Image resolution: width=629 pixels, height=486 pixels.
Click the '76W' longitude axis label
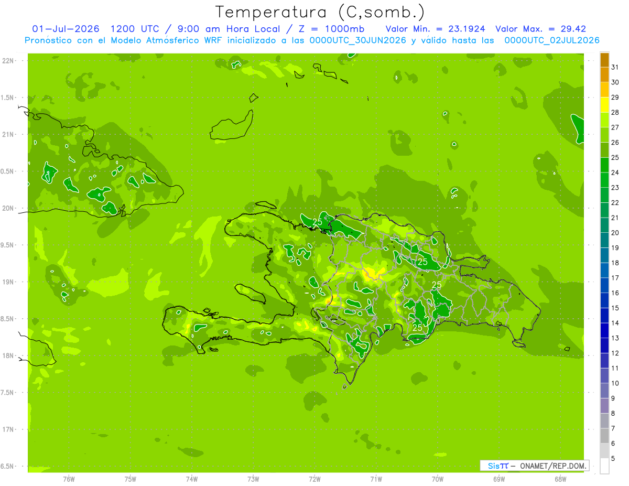click(x=69, y=479)
